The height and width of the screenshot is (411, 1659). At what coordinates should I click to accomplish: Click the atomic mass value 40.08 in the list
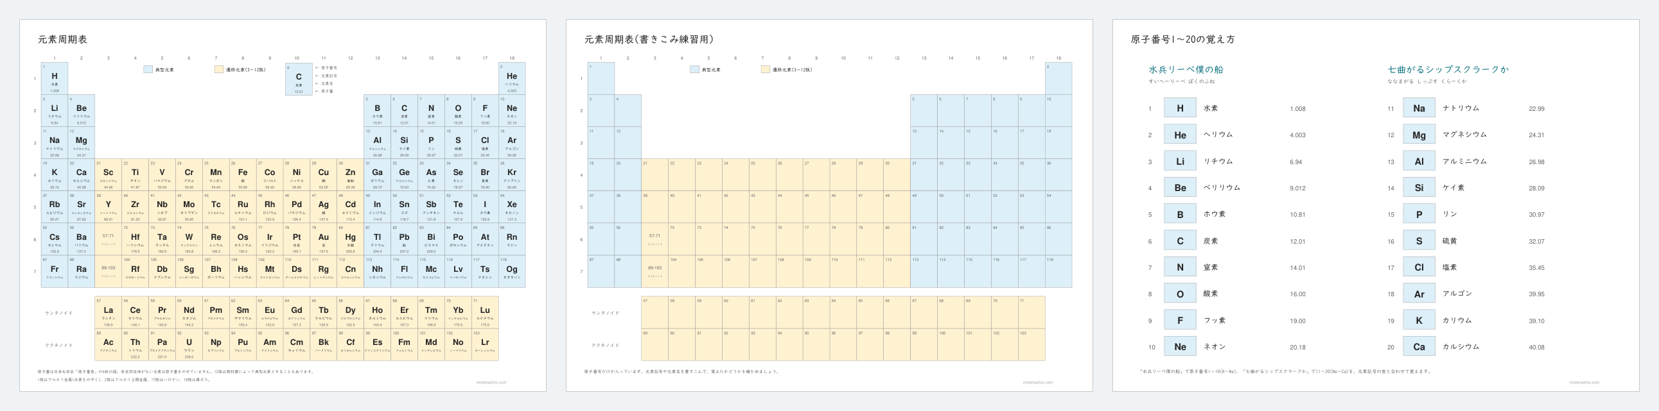(1536, 348)
